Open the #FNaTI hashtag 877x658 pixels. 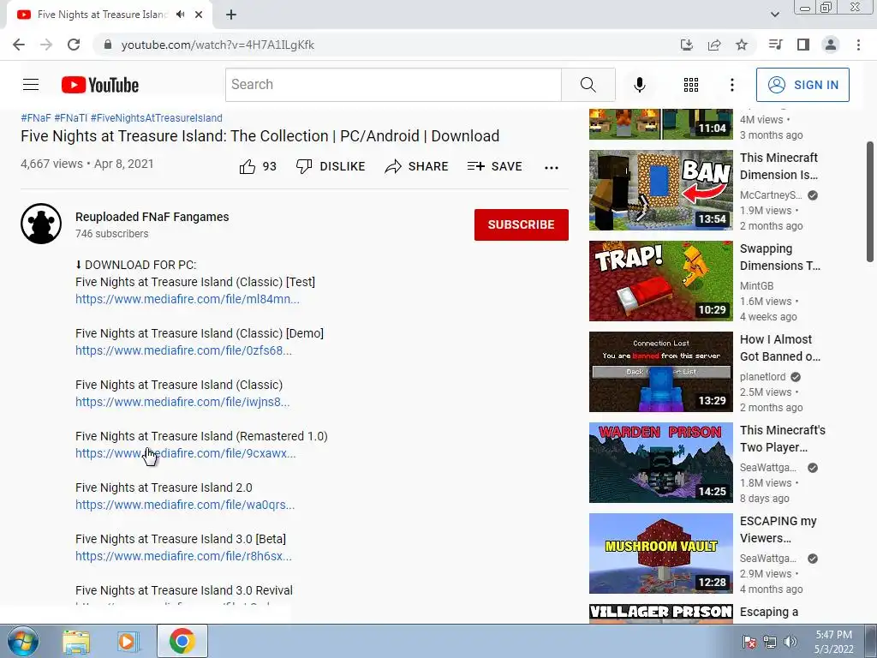pyautogui.click(x=71, y=118)
